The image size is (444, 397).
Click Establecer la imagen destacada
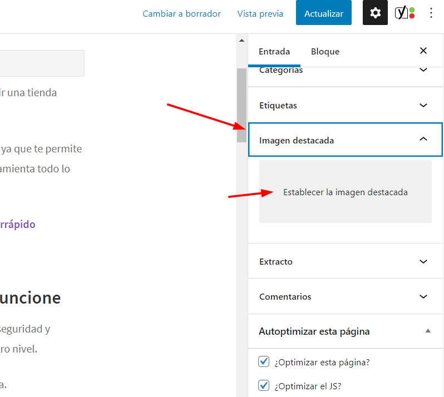coord(345,192)
